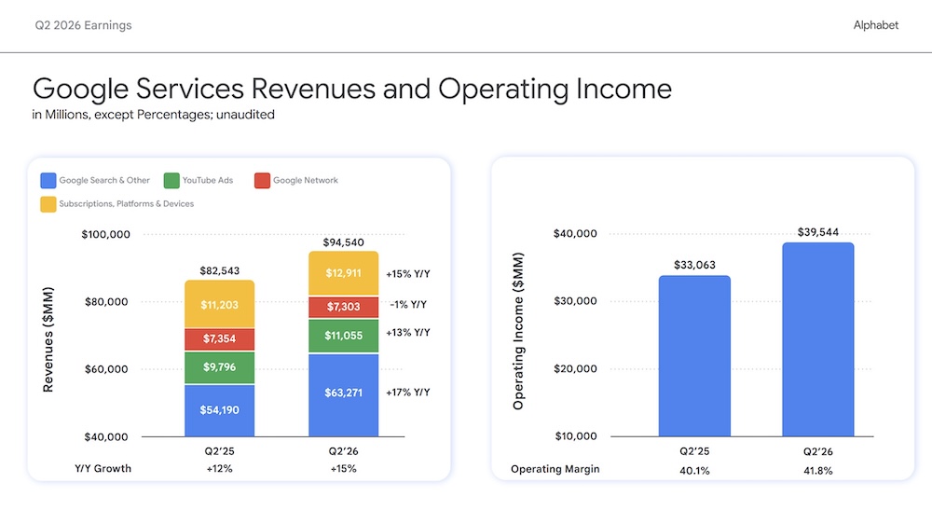
Task: Select the 'Google Search & Other' legend label
Action: [x=104, y=180]
